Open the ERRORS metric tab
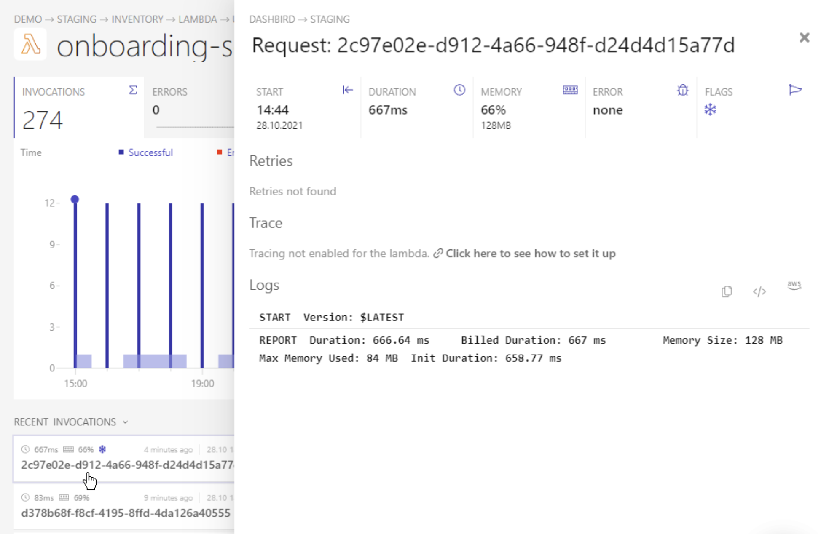Screen dimensions: 821x534 pos(189,107)
